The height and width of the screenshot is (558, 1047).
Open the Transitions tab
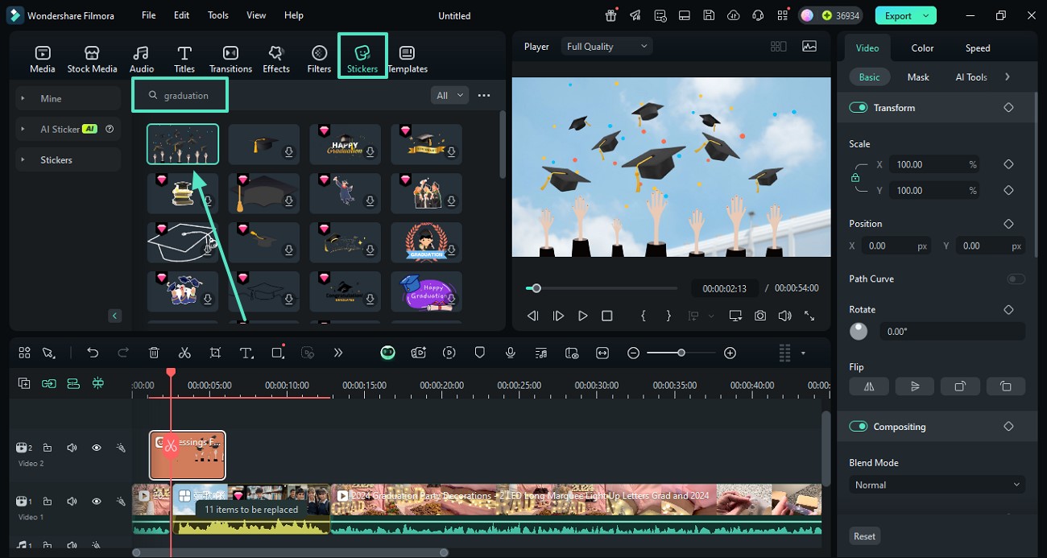tap(230, 60)
